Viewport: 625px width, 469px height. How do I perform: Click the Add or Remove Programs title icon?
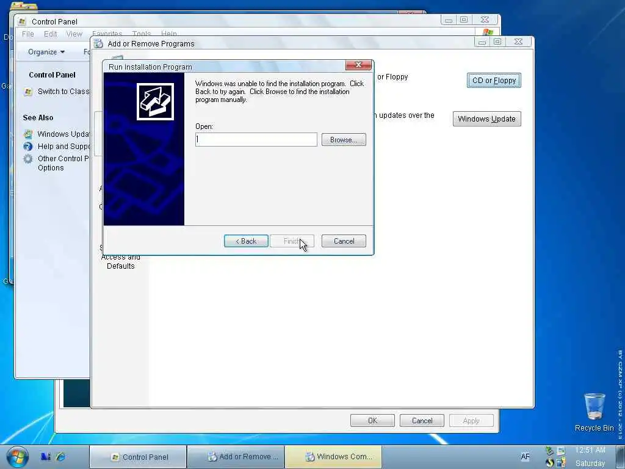98,43
